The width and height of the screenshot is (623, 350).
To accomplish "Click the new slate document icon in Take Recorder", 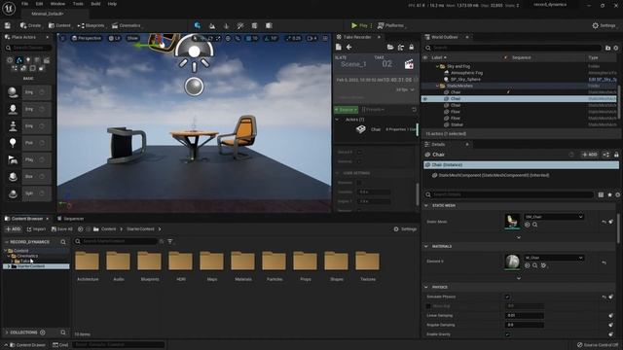I will tap(339, 48).
